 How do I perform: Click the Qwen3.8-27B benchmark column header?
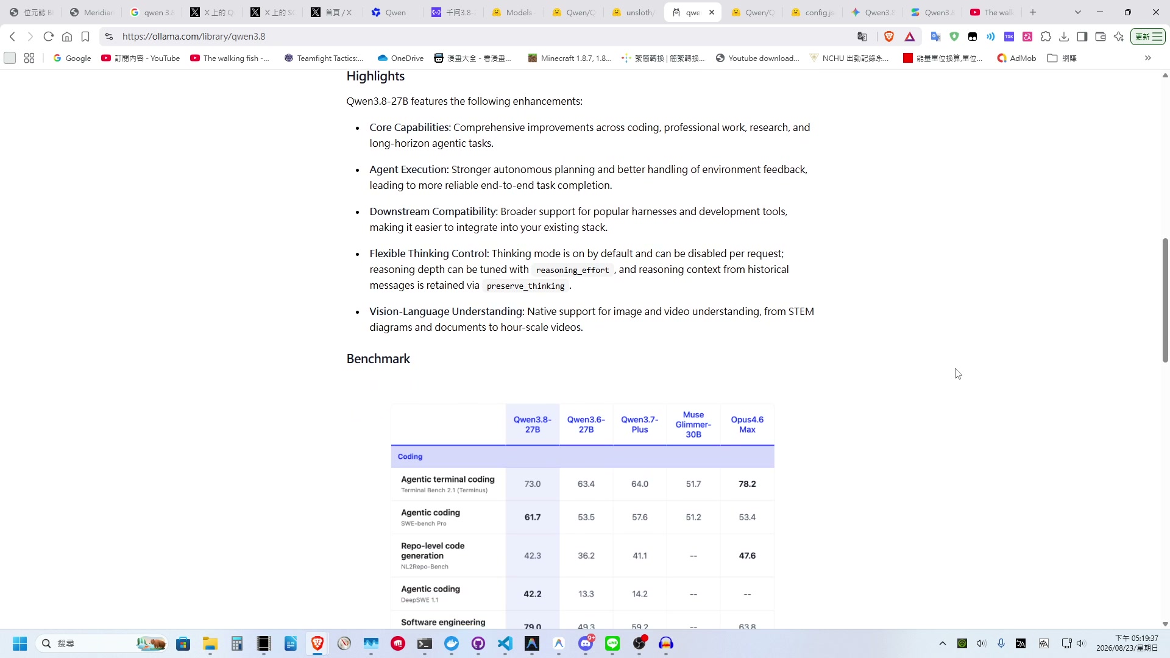pyautogui.click(x=533, y=425)
